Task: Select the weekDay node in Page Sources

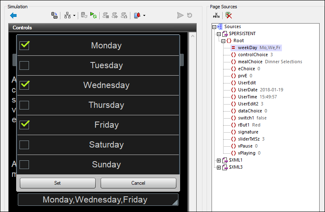Action: (247, 48)
